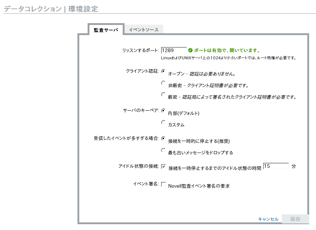
Task: Click the キャンセル link
Action: [268, 219]
